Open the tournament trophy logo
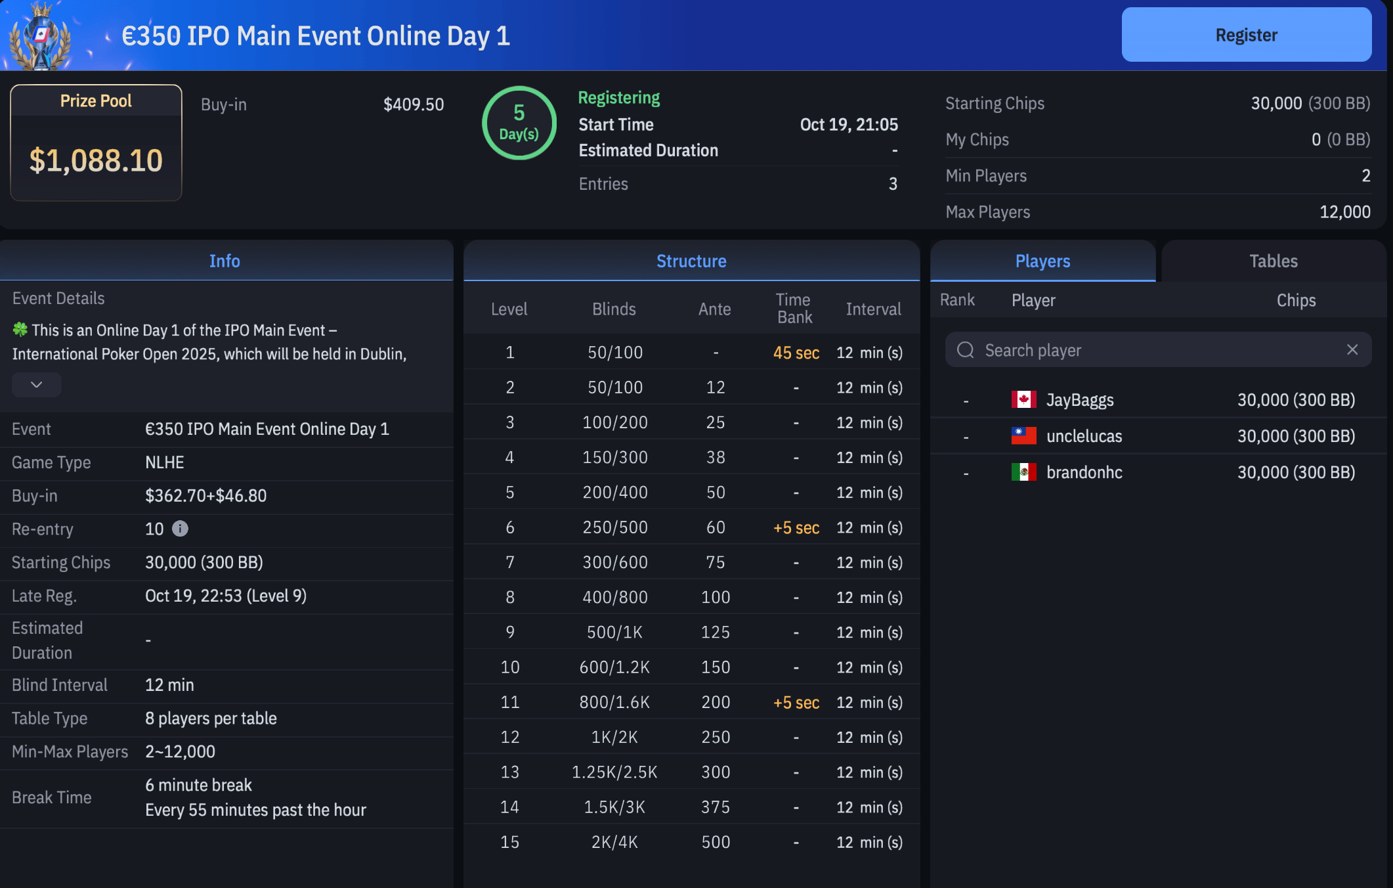This screenshot has height=888, width=1393. tap(41, 36)
